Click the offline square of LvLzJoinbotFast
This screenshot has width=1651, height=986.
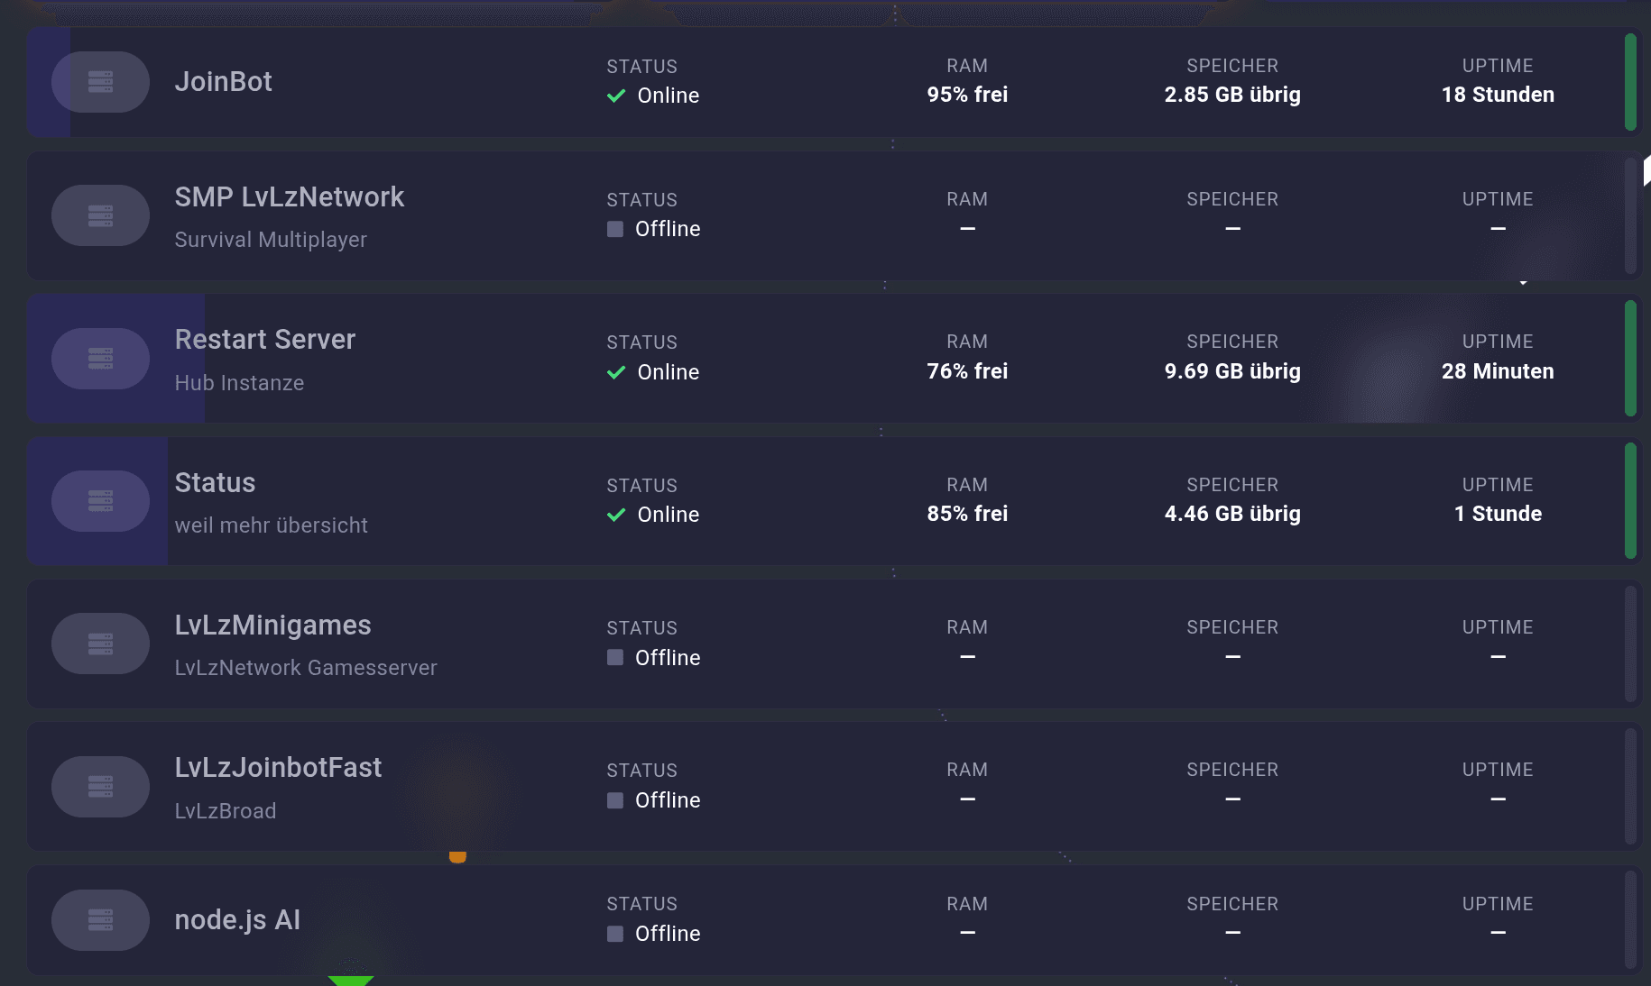click(615, 800)
